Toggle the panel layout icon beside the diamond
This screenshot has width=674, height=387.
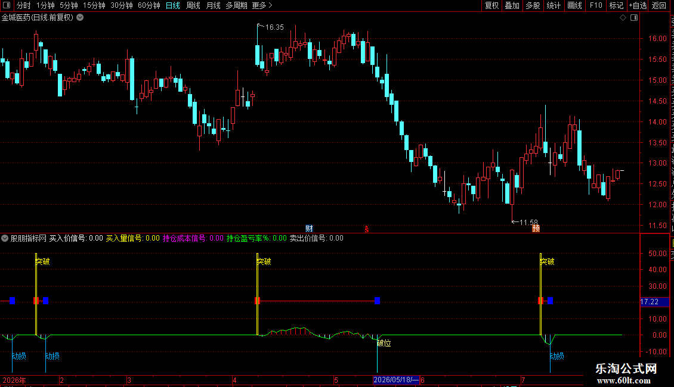point(634,18)
